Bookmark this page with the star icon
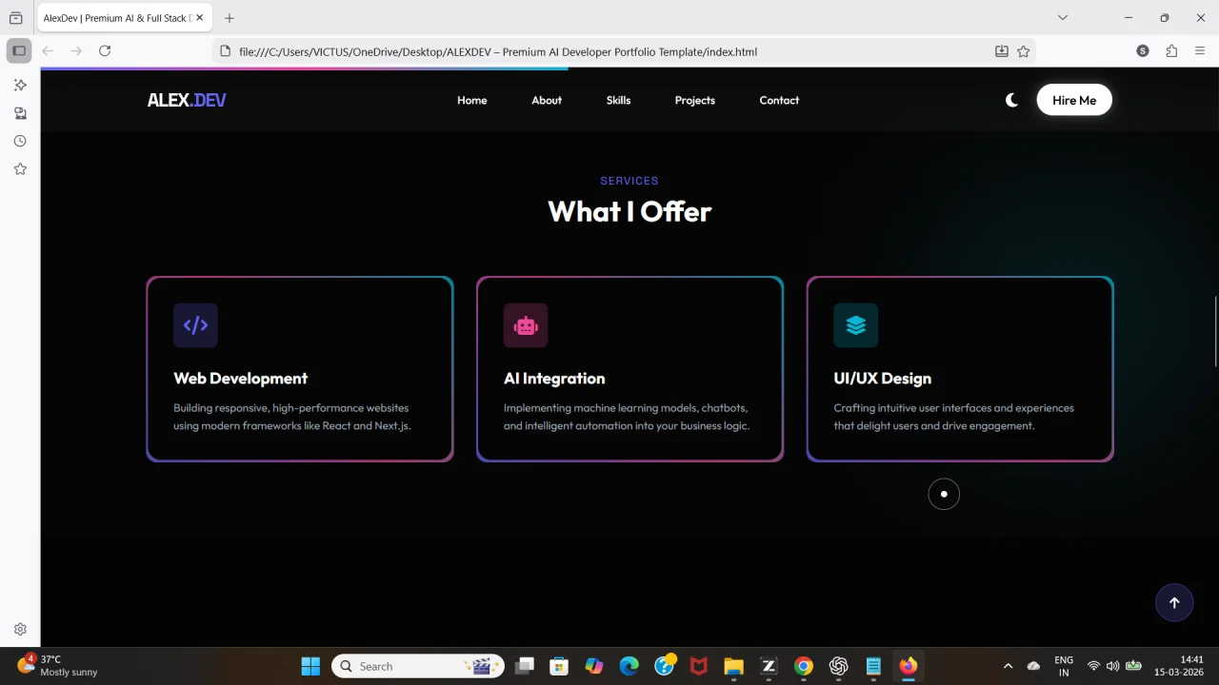 pyautogui.click(x=1024, y=51)
